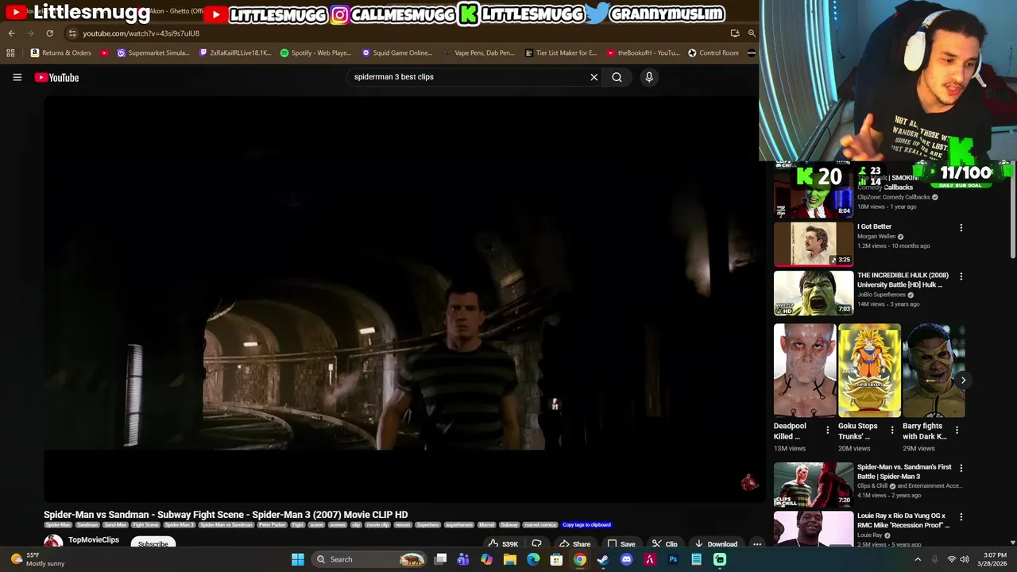The height and width of the screenshot is (572, 1017).
Task: Click in the YouTube search field
Action: coord(469,77)
